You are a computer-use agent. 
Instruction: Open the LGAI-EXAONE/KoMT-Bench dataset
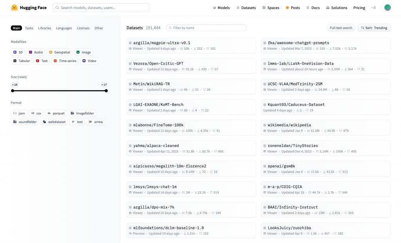(x=191, y=107)
